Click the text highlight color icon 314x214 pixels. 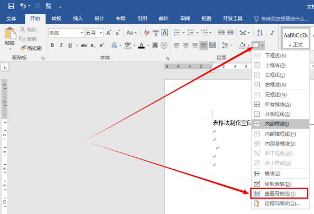click(128, 45)
